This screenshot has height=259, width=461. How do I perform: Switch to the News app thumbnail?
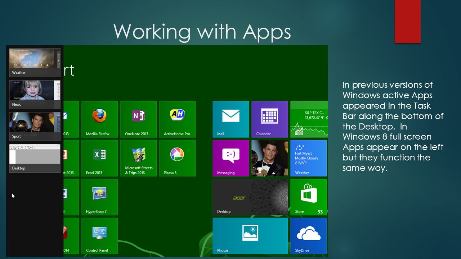tap(35, 94)
